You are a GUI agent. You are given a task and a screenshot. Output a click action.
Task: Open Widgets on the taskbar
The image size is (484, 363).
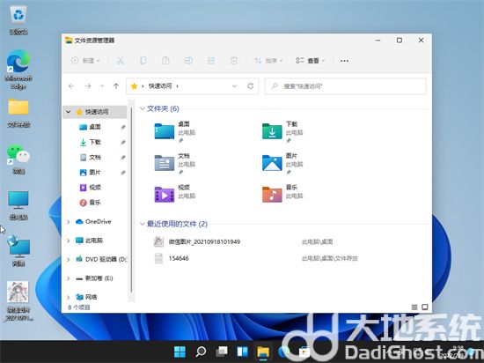pyautogui.click(x=242, y=352)
